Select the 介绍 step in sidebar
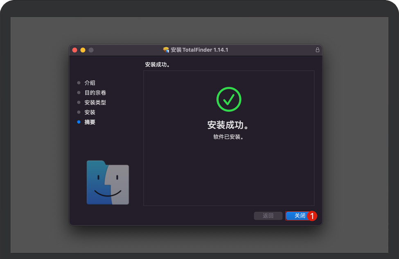This screenshot has height=259, width=399. point(90,83)
